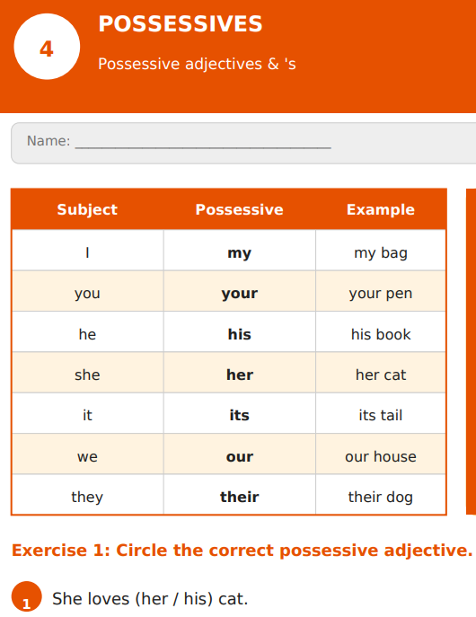This screenshot has width=476, height=617.
Task: Click the Exercise 1 heading text
Action: [242, 551]
